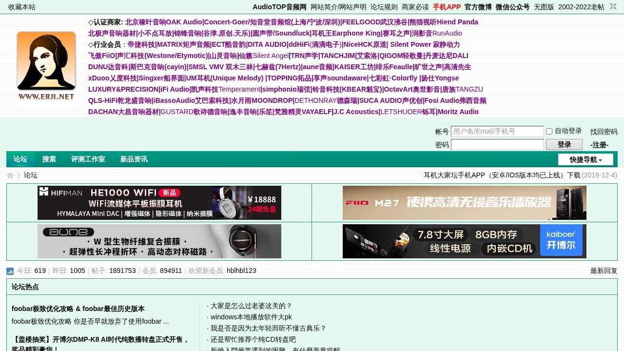This screenshot has height=351, width=624.
Task: Open 帝维科技 member link
Action: coord(141,44)
